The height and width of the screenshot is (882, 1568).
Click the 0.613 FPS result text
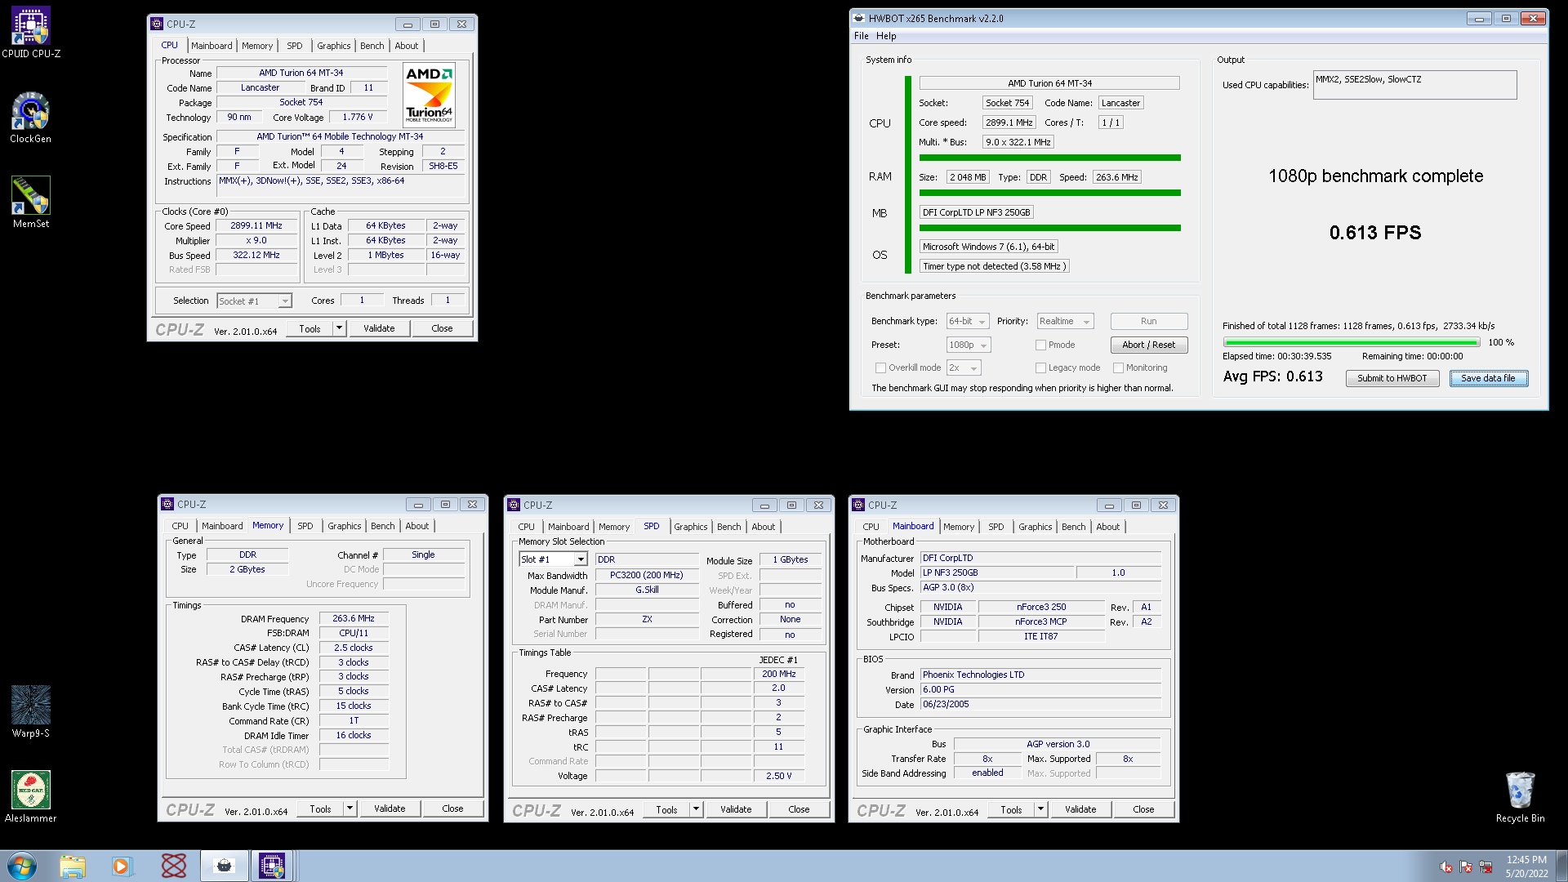pyautogui.click(x=1375, y=233)
